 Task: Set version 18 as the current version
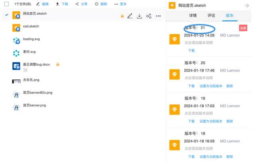211,157
